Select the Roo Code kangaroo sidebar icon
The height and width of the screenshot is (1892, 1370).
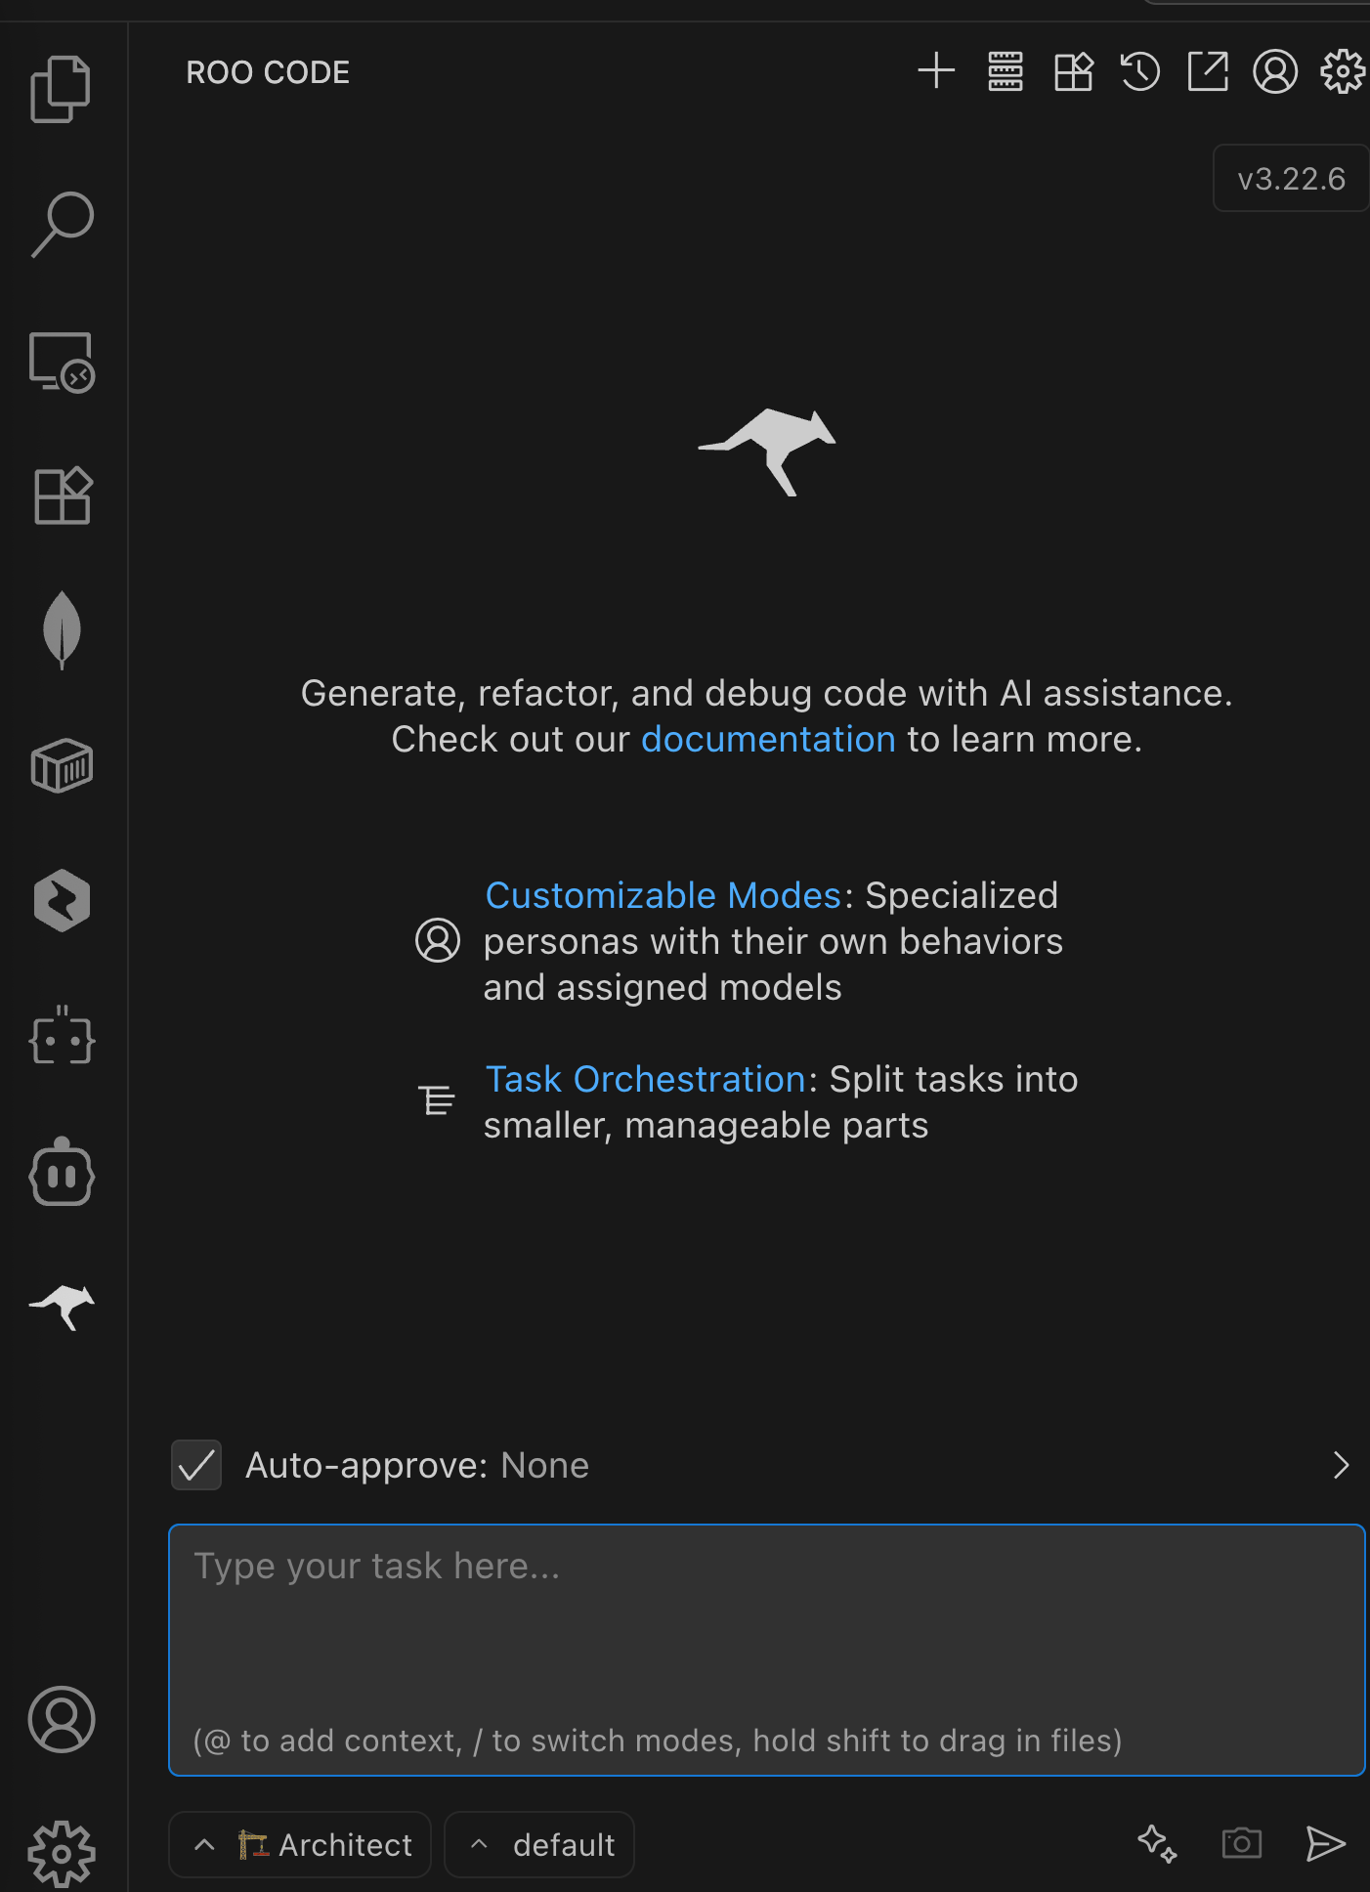(62, 1308)
